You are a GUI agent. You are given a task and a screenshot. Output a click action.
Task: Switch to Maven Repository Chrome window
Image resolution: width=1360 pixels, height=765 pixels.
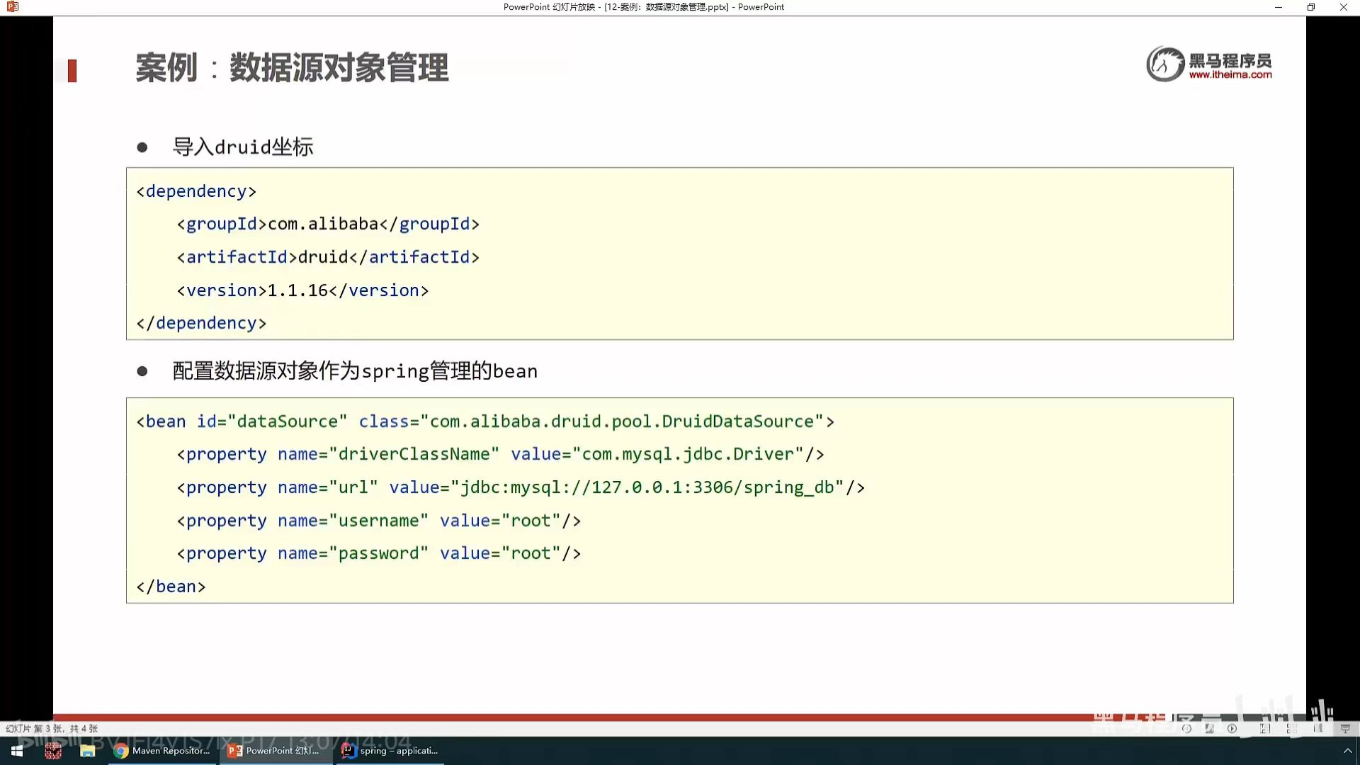point(162,751)
